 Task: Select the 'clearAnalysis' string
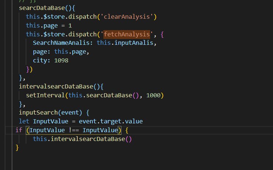click(x=127, y=17)
